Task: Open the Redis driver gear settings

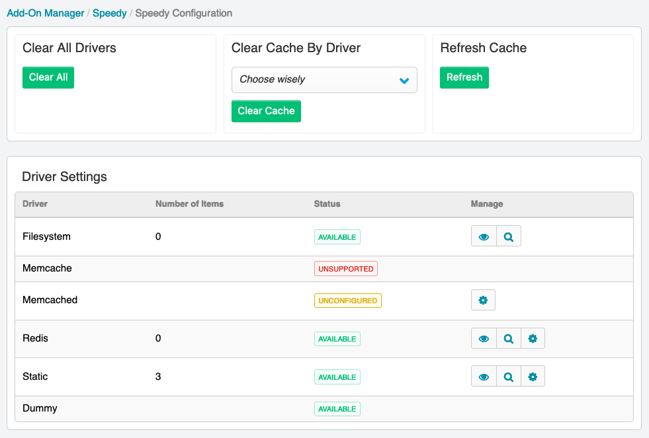Action: pos(533,338)
